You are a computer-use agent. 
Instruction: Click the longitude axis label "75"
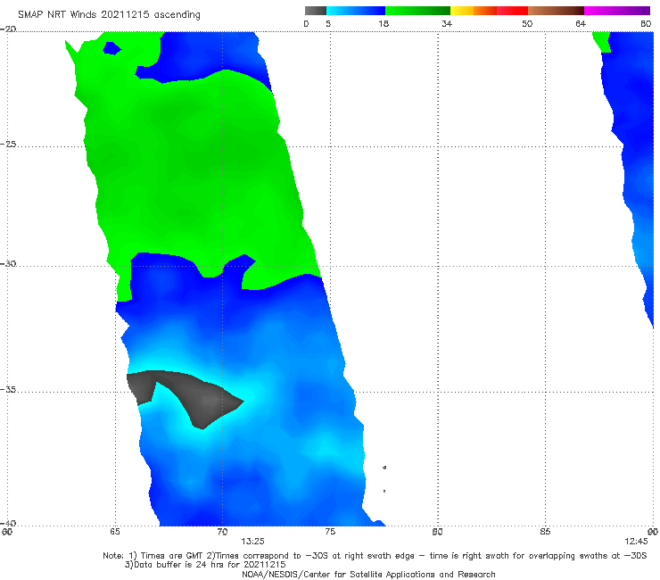(x=330, y=532)
